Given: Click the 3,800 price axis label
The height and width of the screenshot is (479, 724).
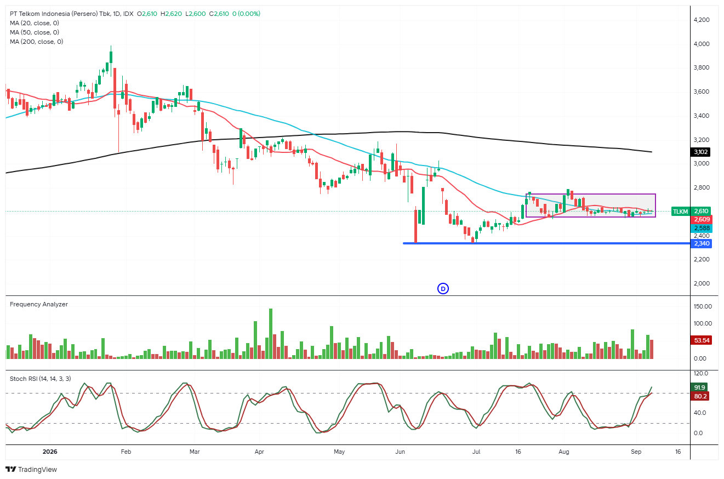Looking at the screenshot, I should (702, 68).
